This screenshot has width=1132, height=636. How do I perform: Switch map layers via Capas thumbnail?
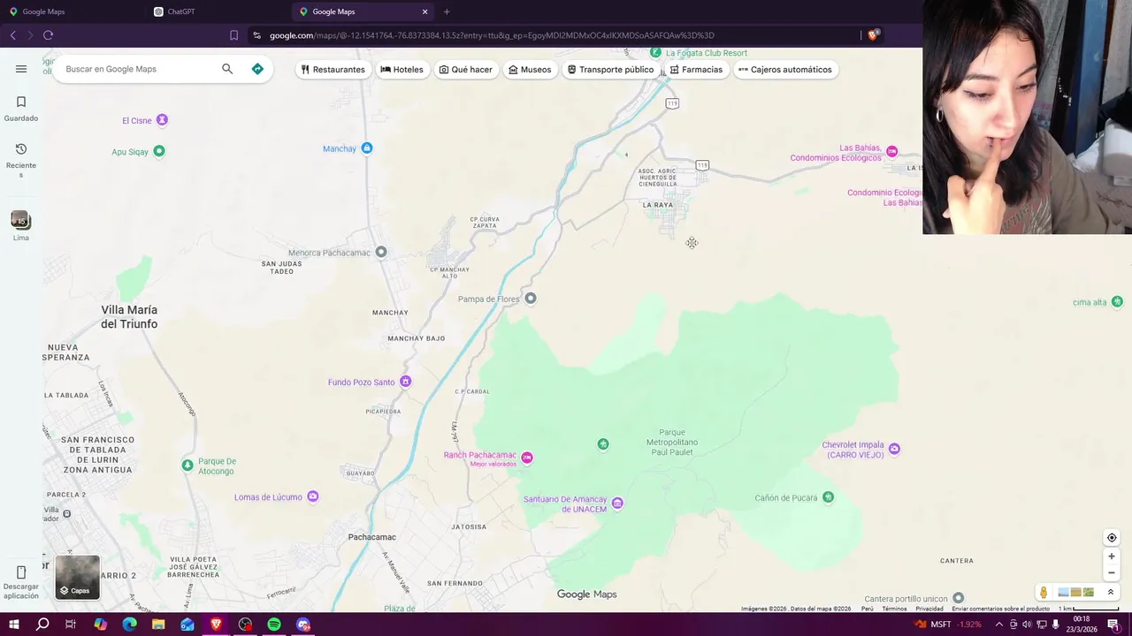(78, 577)
